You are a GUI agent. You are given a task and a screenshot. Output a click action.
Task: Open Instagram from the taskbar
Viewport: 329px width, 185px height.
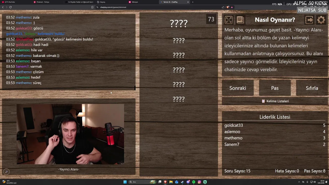click(199, 182)
